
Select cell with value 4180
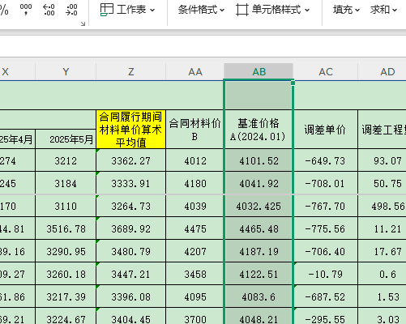pos(194,183)
